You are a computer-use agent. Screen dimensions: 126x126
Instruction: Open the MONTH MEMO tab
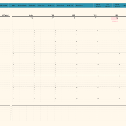point(22,5)
